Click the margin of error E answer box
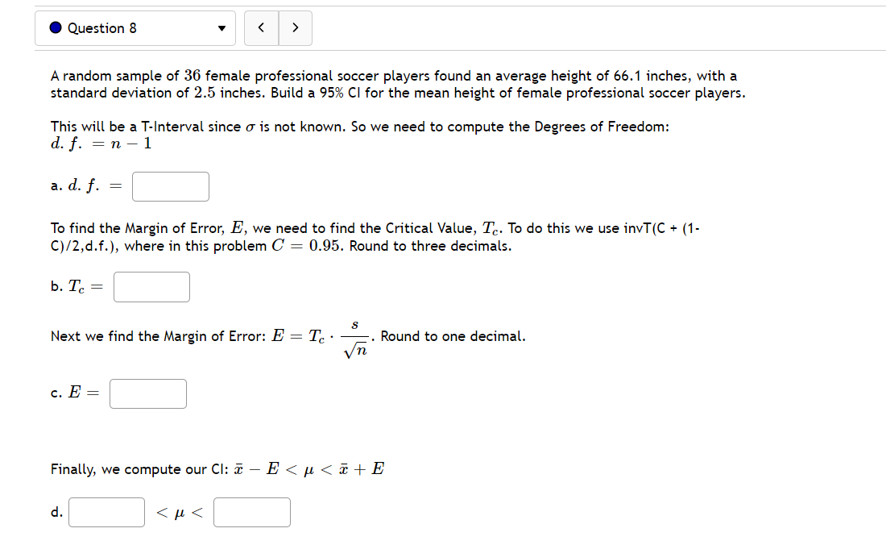Screen dimensions: 886x545 (x=148, y=393)
